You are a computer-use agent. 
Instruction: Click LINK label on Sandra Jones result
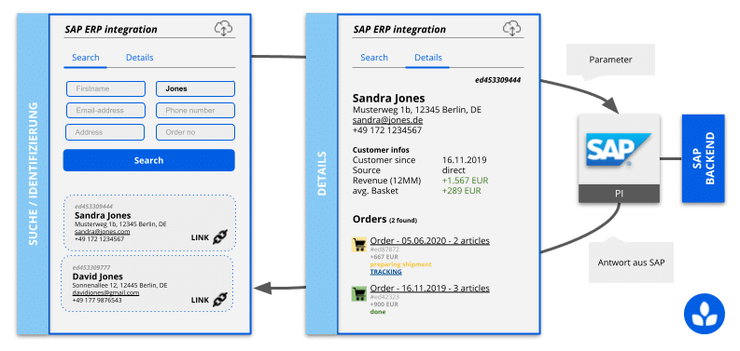click(200, 237)
